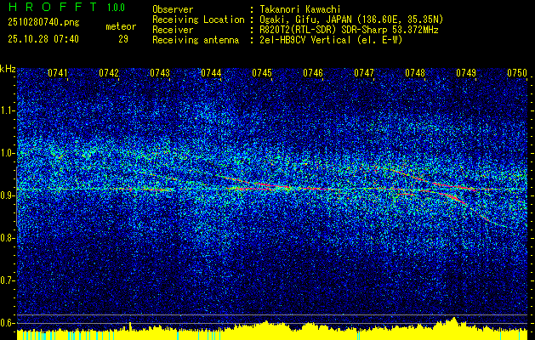The width and height of the screenshot is (535, 340).
Task: Click the 0743 time label
Action: click(x=160, y=74)
